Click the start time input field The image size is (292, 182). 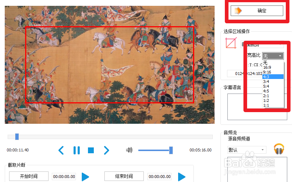(x=64, y=177)
